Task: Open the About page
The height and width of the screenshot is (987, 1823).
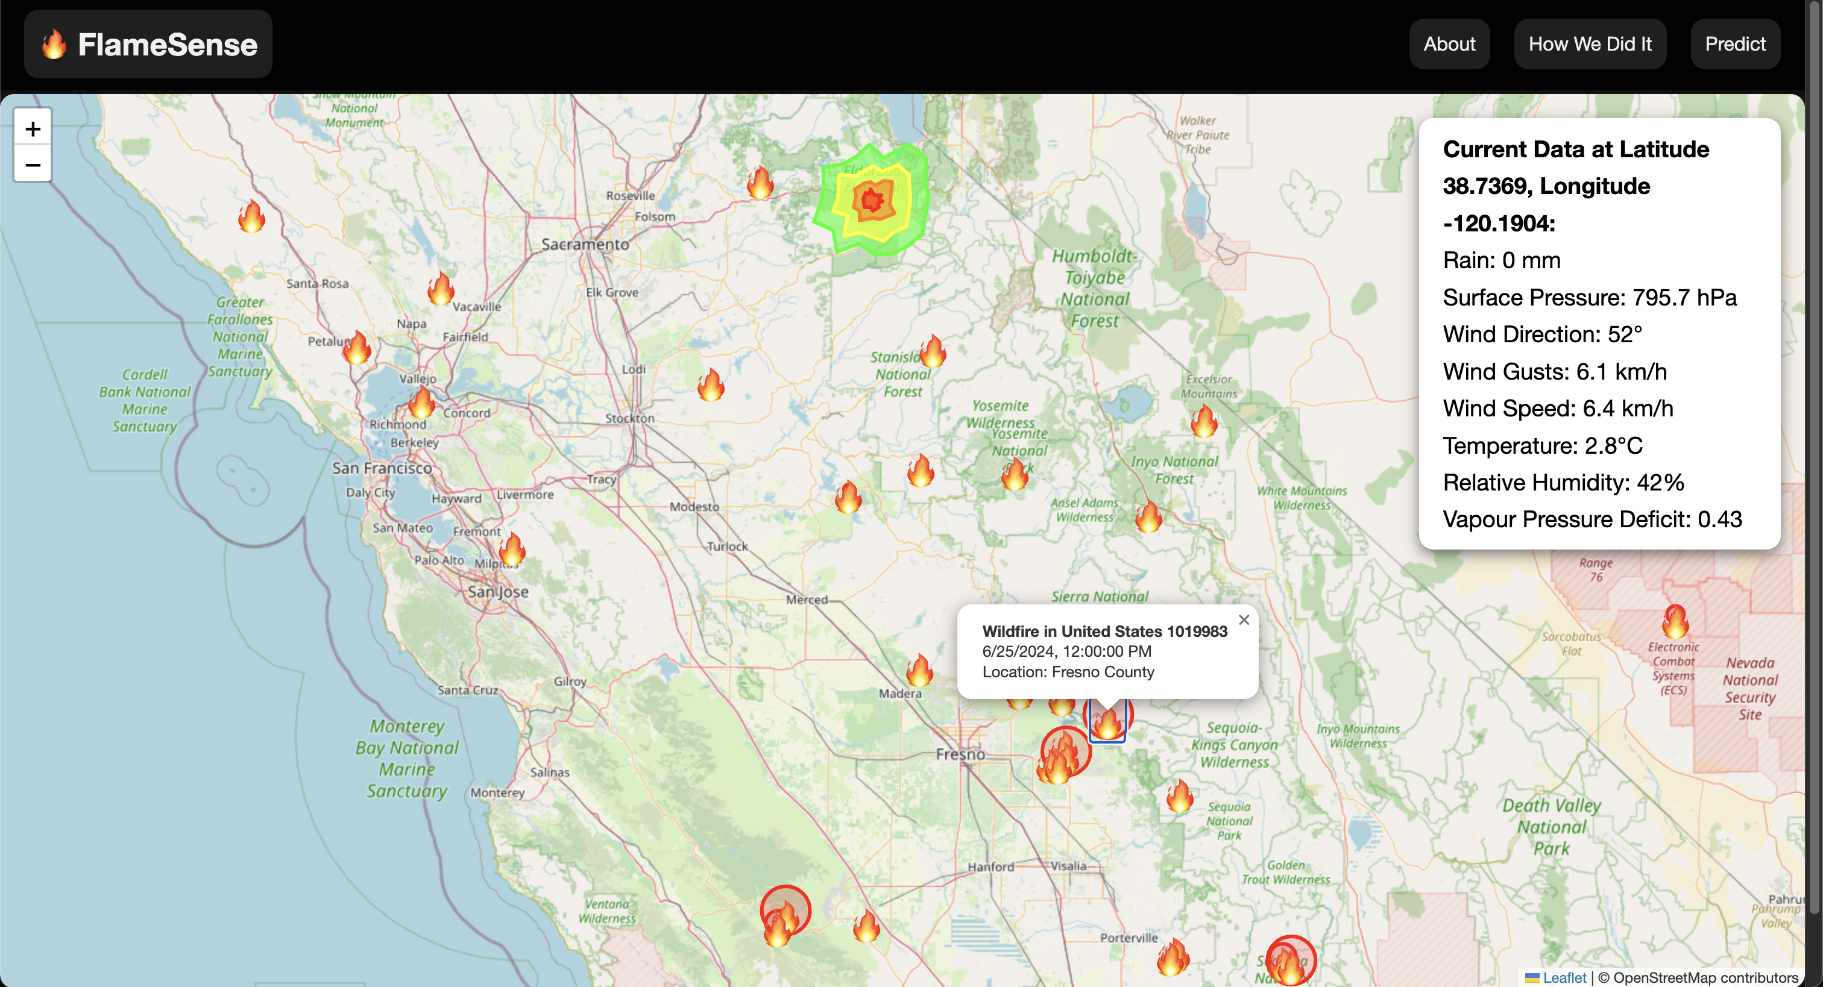Action: (1449, 44)
